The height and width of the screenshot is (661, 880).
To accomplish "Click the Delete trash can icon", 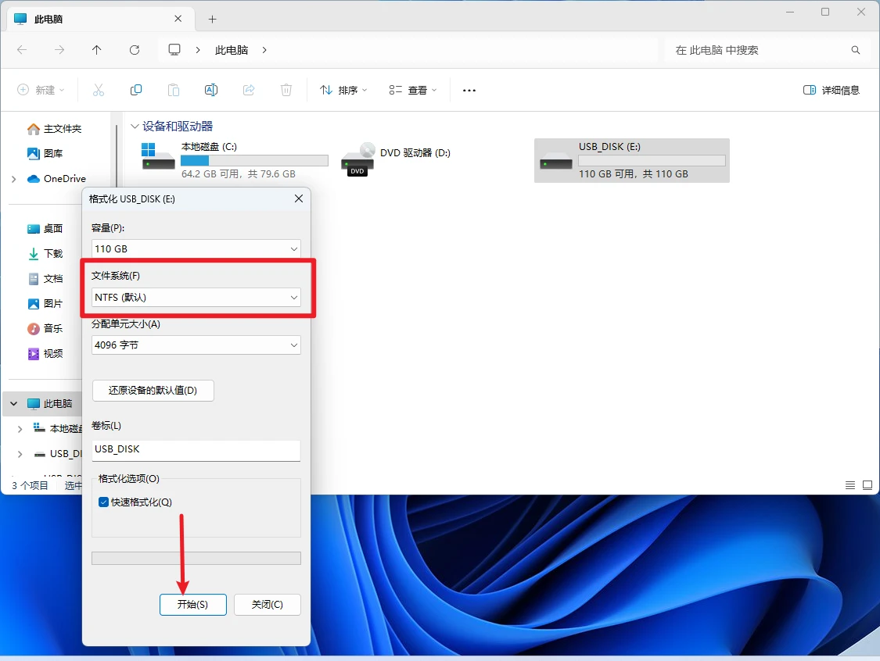I will pyautogui.click(x=286, y=90).
